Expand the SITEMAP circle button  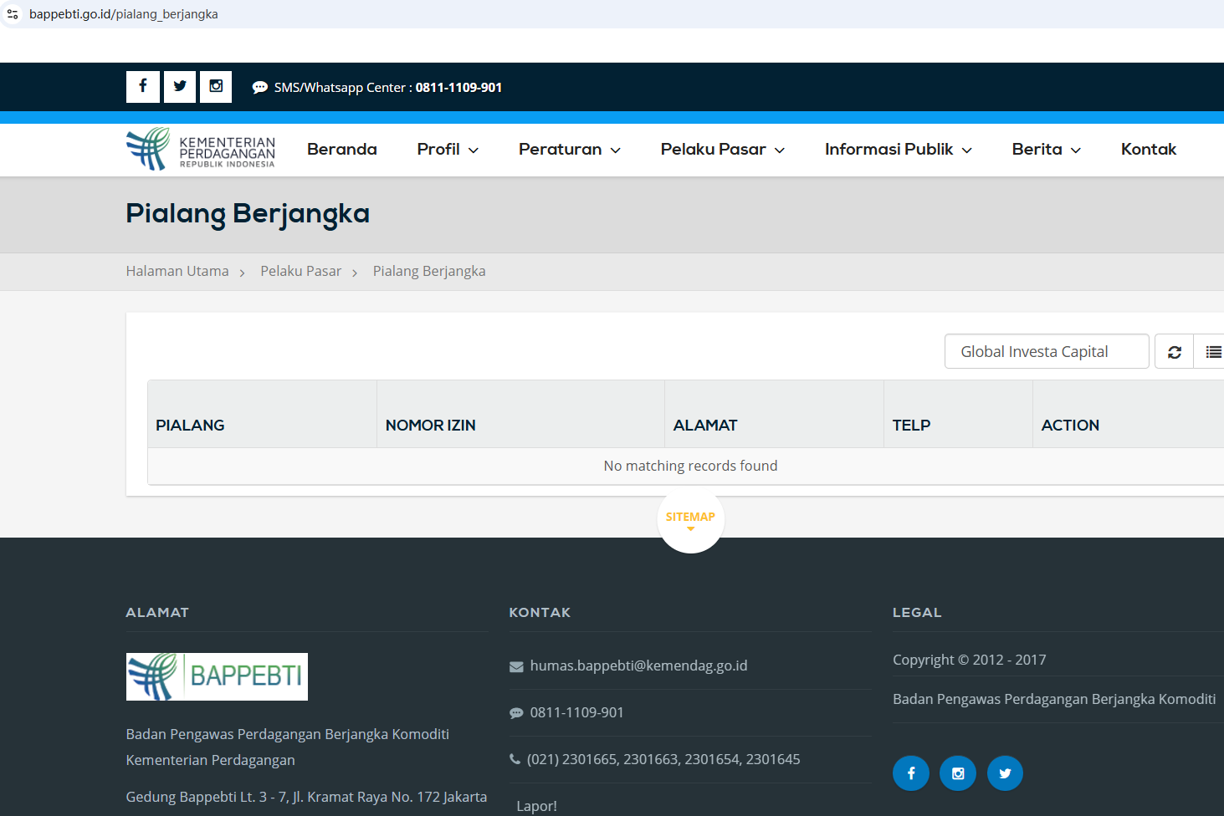[690, 519]
